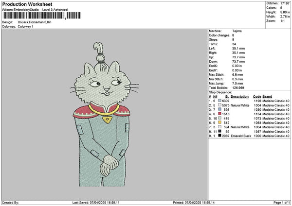Click the 'Color changes:' label
Image resolution: width=292 pixels, height=206 pixels.
219,35
